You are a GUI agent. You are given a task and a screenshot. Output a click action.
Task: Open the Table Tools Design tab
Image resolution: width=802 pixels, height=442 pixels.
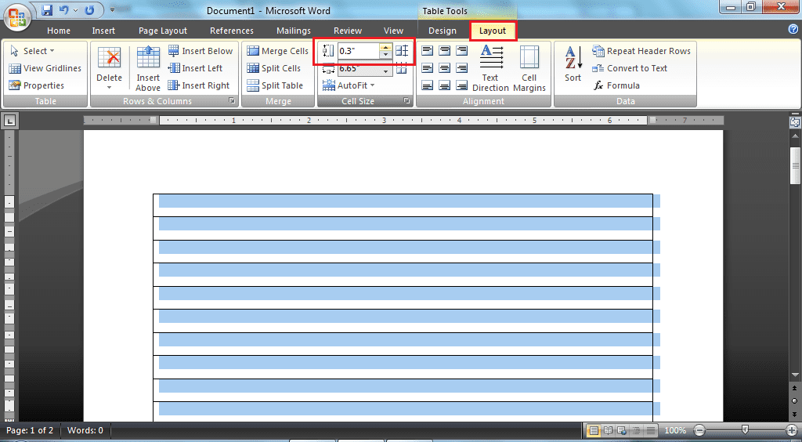click(x=443, y=31)
